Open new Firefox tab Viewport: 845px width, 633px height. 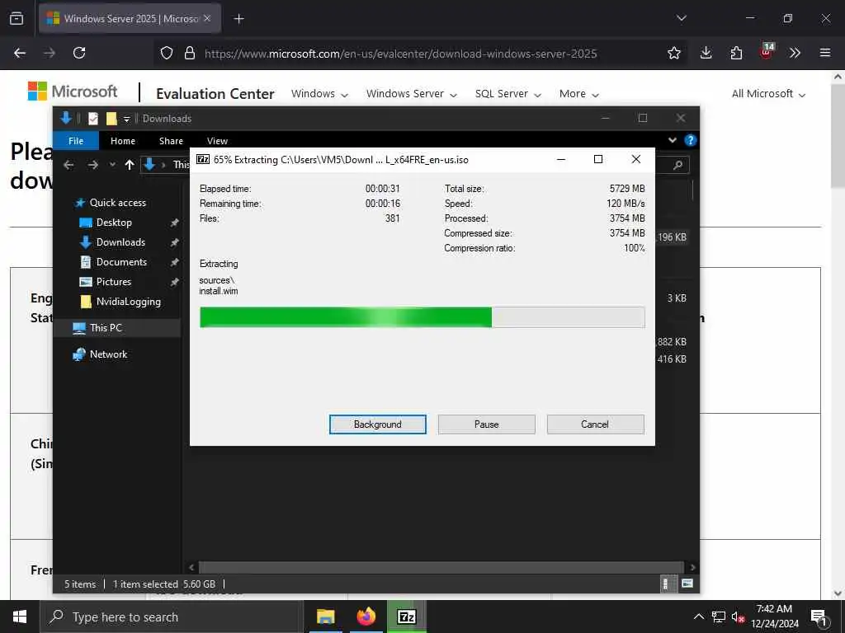[x=238, y=19]
